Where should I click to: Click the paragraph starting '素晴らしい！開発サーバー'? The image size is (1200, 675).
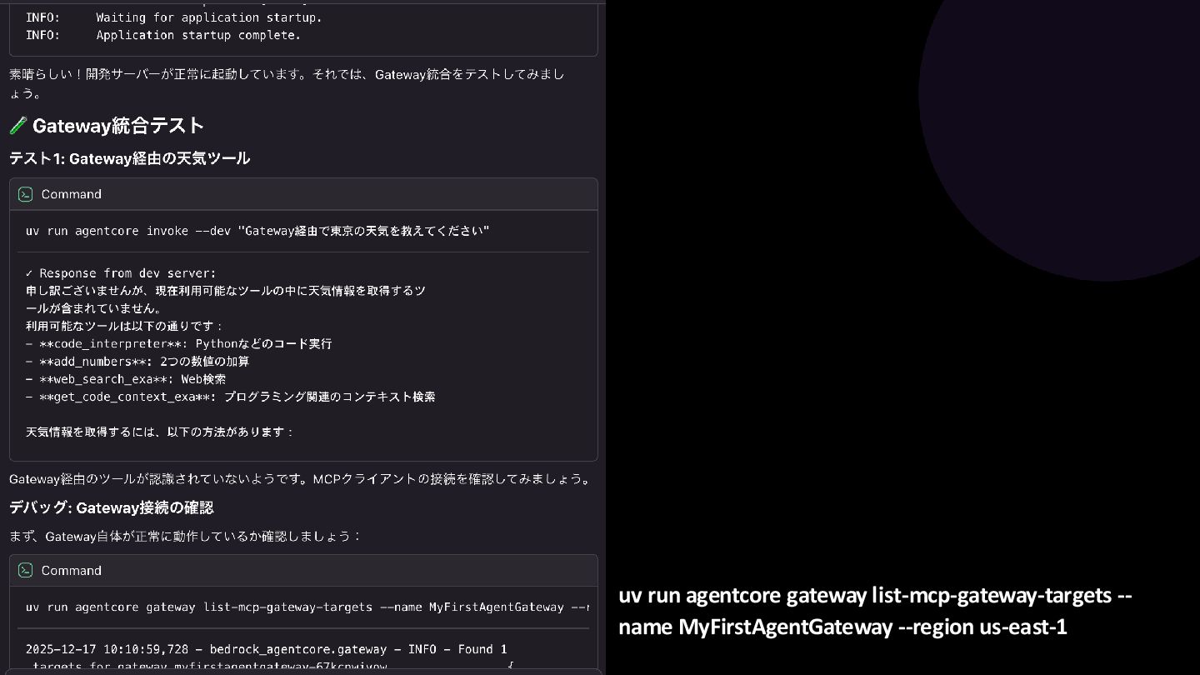pos(287,83)
